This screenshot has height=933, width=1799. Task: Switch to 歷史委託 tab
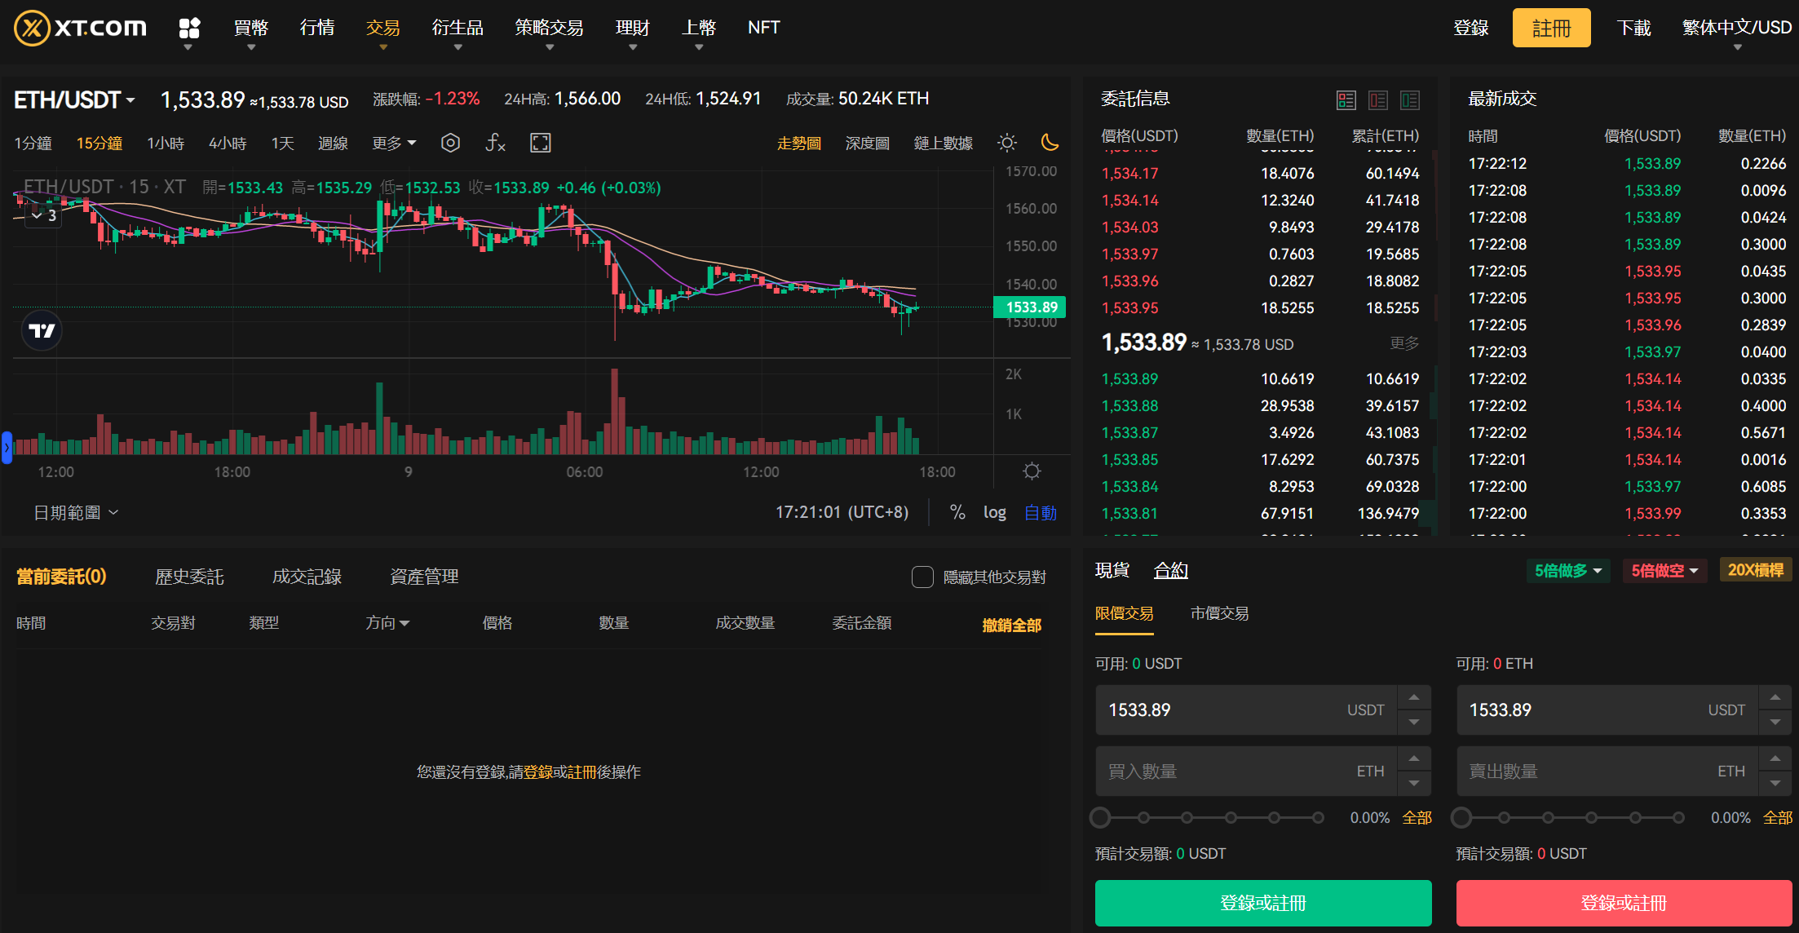[x=189, y=577]
